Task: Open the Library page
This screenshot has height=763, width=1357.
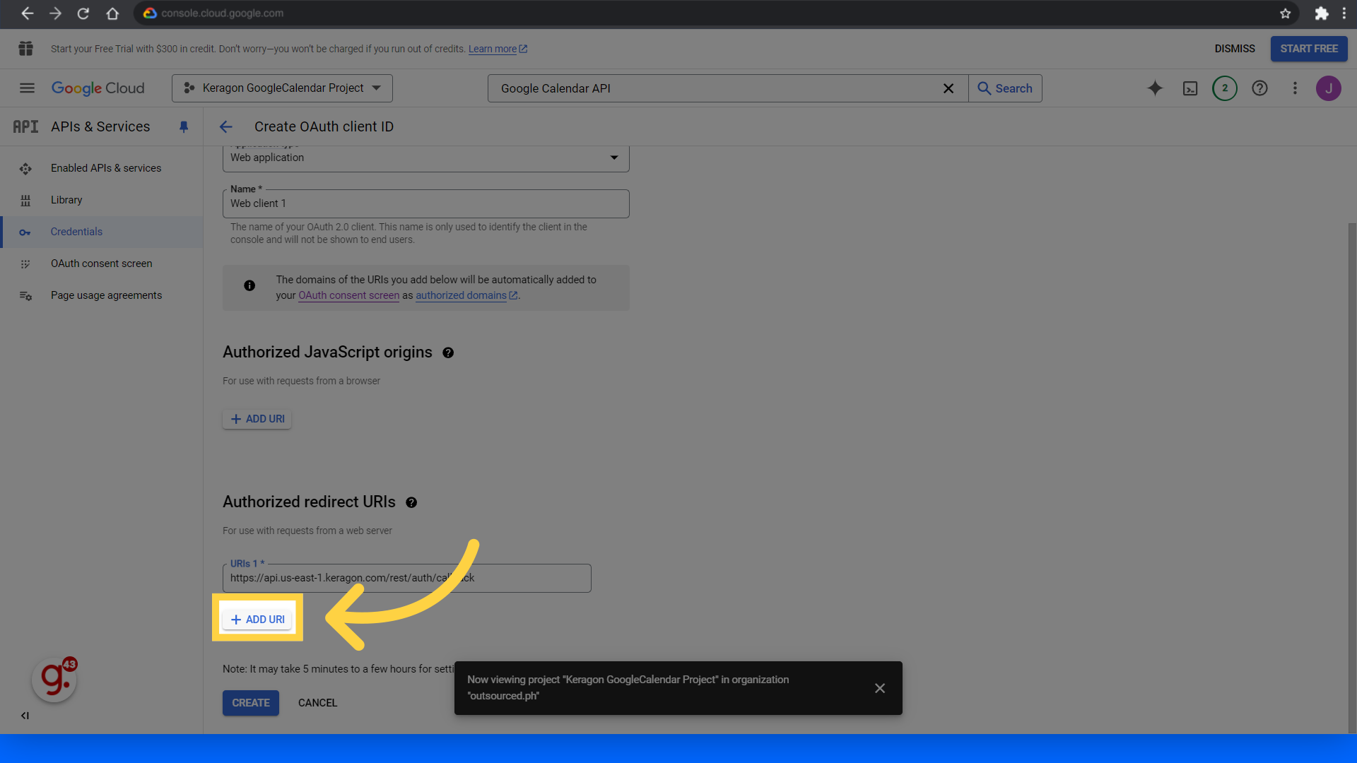Action: [x=102, y=200]
